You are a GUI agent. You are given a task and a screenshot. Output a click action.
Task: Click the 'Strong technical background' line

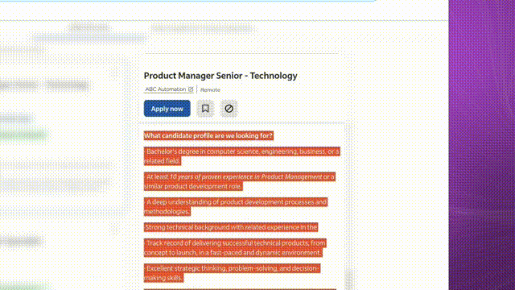click(x=231, y=227)
